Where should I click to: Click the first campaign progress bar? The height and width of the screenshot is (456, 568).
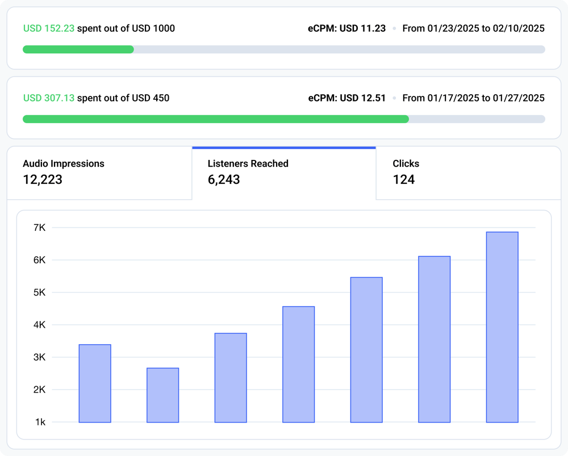point(284,50)
